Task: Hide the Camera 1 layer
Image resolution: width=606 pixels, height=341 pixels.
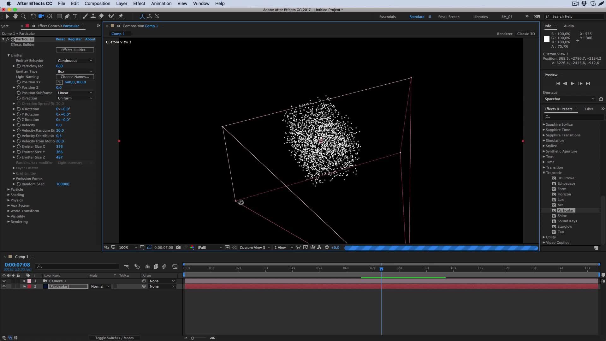Action: tap(4, 281)
